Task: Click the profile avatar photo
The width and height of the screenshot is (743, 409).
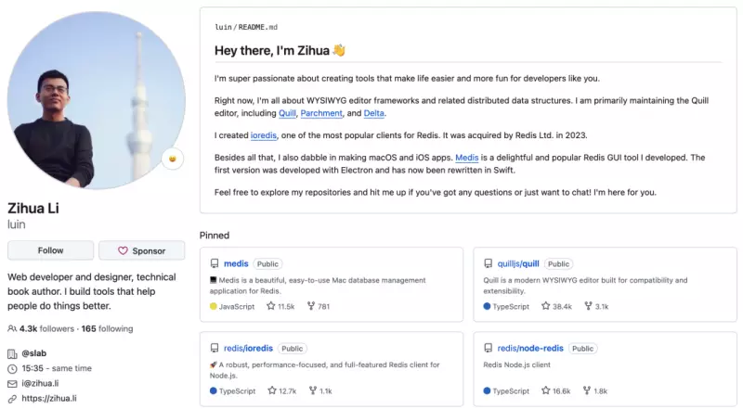Action: (x=97, y=100)
